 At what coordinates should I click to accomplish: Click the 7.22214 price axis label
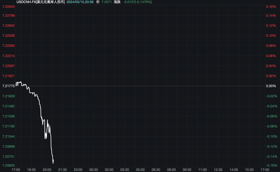pos(8,56)
